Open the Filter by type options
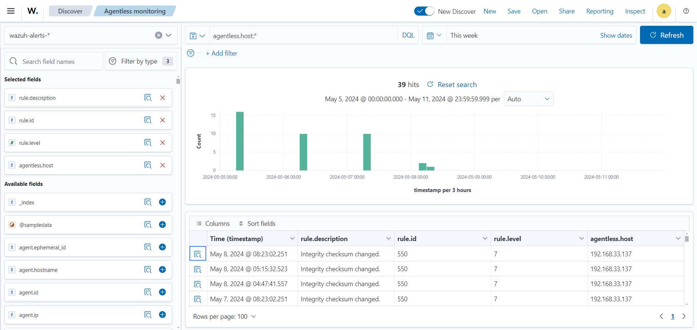 click(x=141, y=61)
